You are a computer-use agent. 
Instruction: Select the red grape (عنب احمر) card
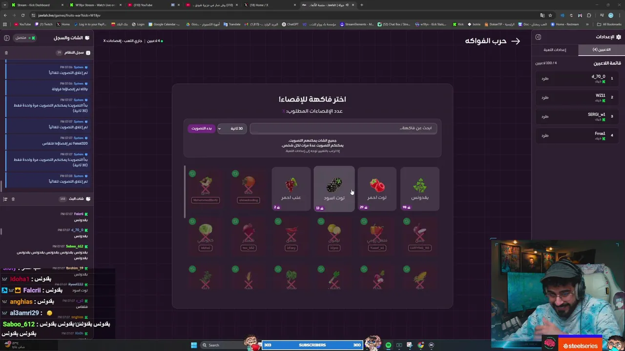pyautogui.click(x=291, y=189)
